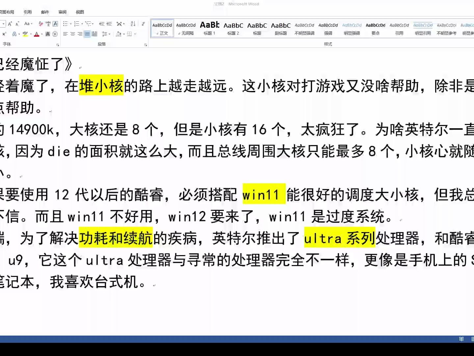Click highlighted phrase 功耗和续航
This screenshot has width=474, height=356.
pyautogui.click(x=116, y=238)
